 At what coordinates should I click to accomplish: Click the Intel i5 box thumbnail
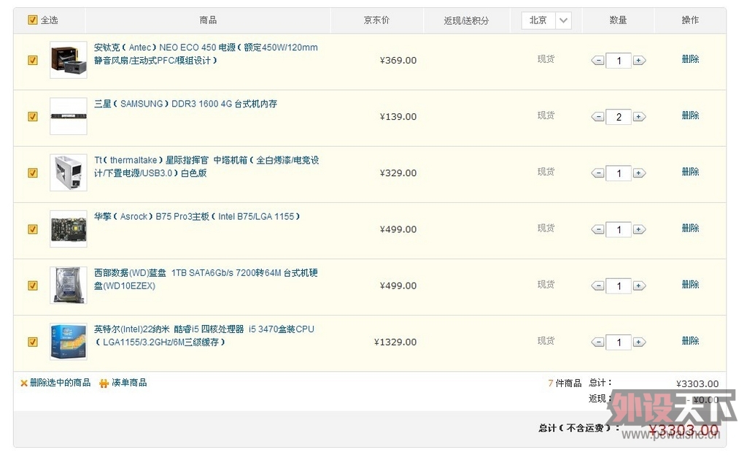click(69, 342)
